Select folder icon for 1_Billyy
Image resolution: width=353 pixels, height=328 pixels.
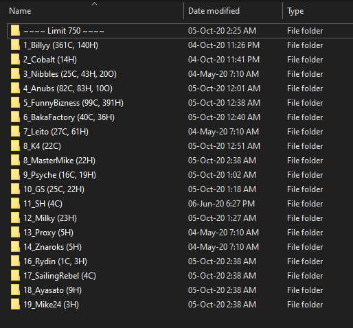click(15, 45)
